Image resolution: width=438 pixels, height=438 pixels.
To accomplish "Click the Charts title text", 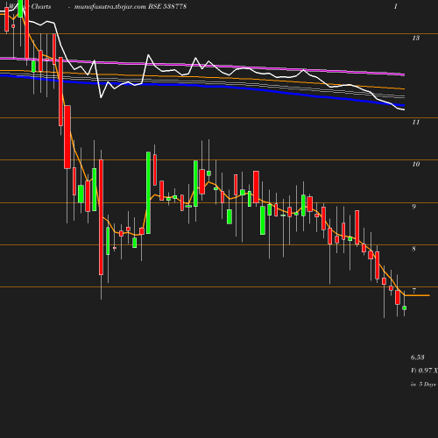I will coord(41,7).
